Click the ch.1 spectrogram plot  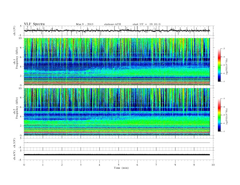[x=117, y=62]
